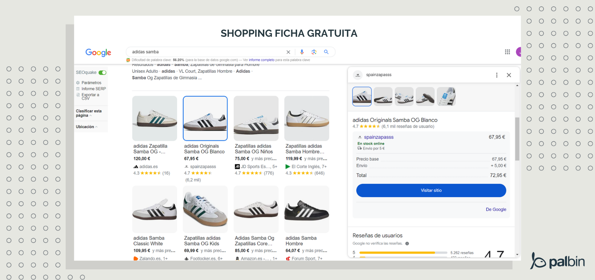Open adidas Originals Samba OG Blanco product
Image resolution: width=595 pixels, height=280 pixels.
coord(205,118)
